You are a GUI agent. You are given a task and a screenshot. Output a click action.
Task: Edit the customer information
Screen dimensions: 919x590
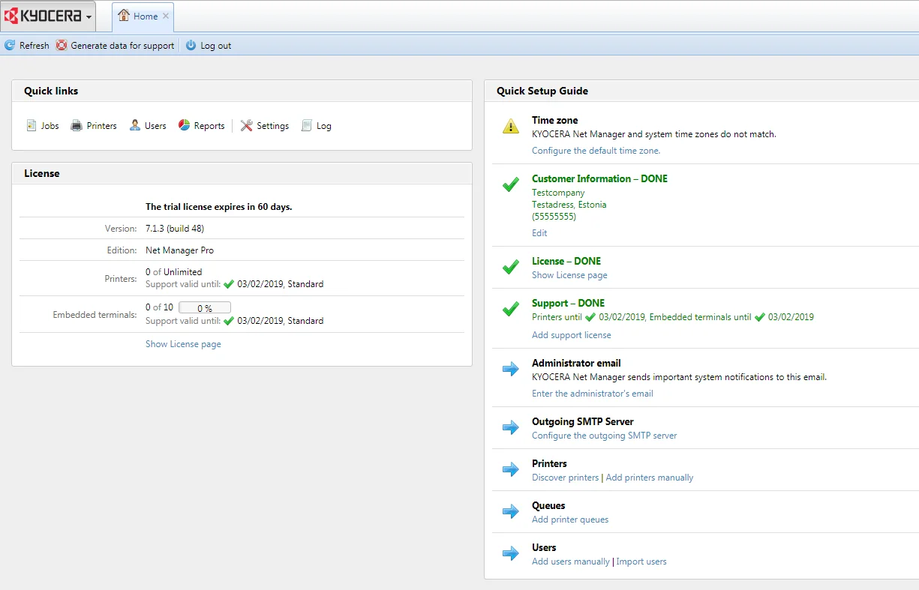(x=539, y=233)
